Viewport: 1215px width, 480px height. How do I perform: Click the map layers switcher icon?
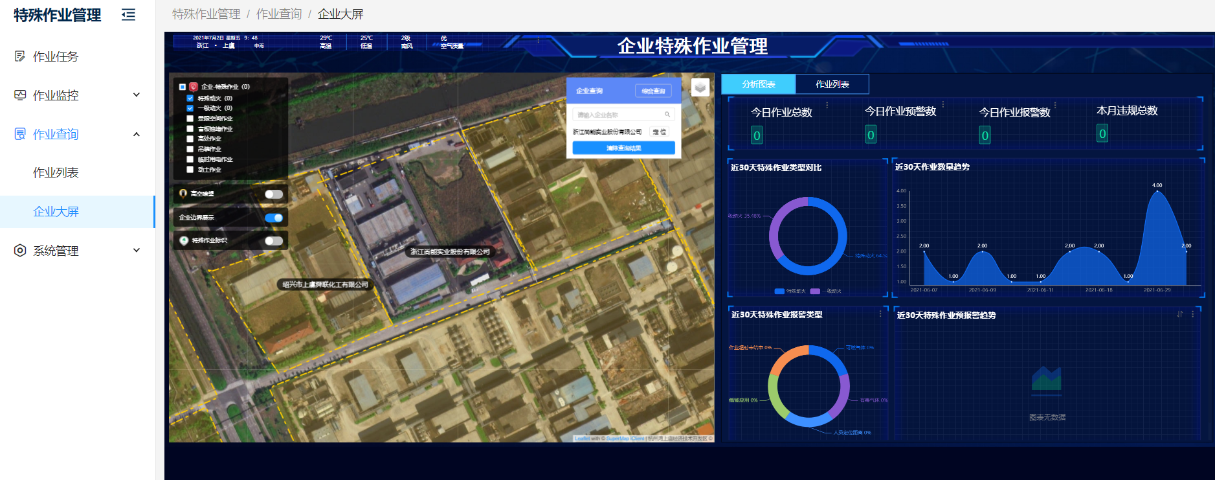(x=700, y=87)
